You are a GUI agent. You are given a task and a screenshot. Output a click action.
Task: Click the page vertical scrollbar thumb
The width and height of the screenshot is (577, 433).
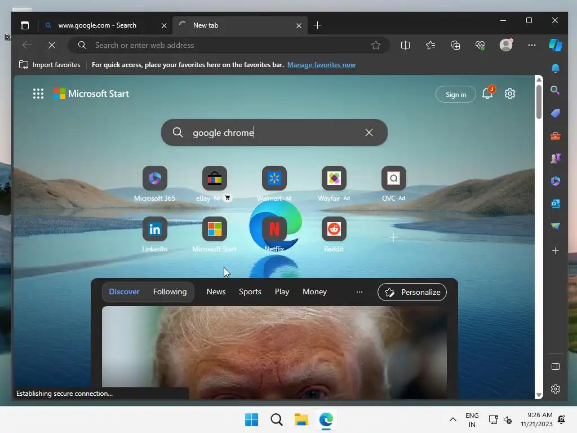[539, 102]
